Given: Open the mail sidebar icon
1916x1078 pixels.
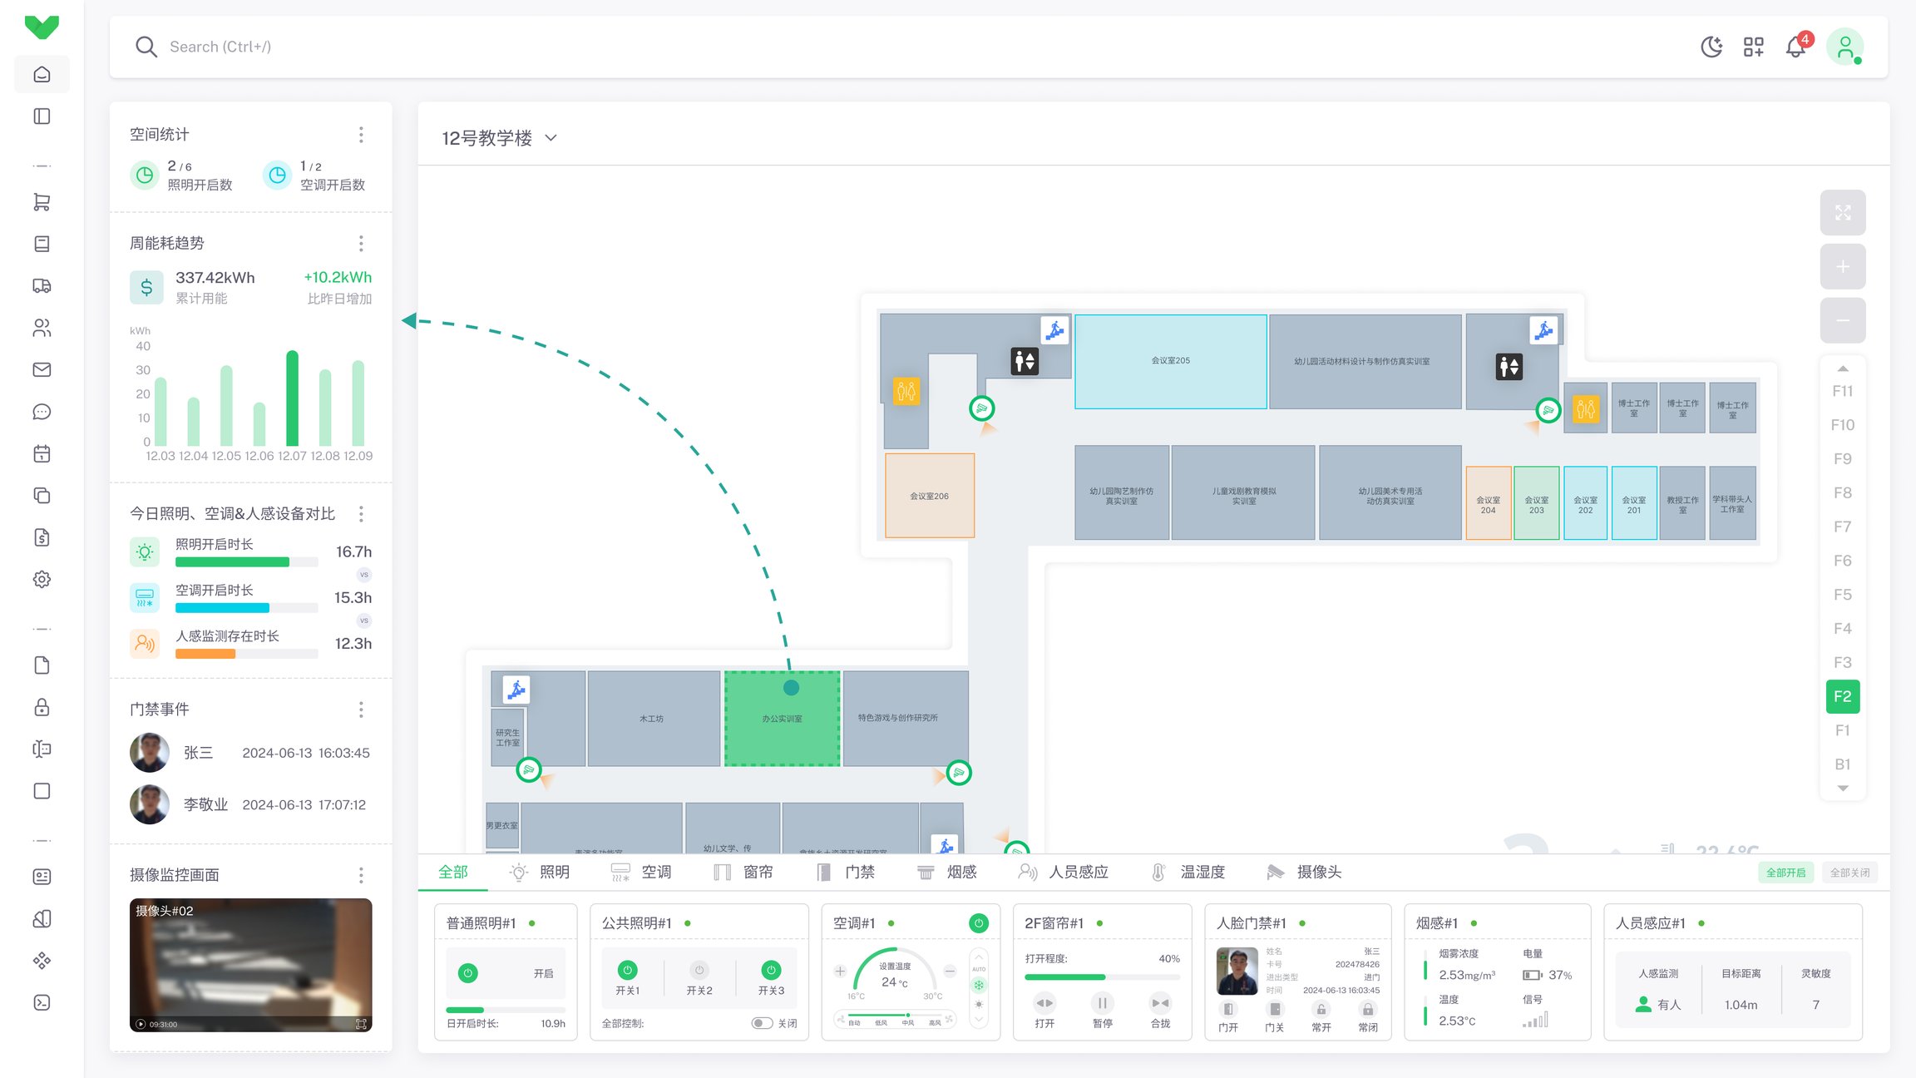Looking at the screenshot, I should tap(42, 370).
